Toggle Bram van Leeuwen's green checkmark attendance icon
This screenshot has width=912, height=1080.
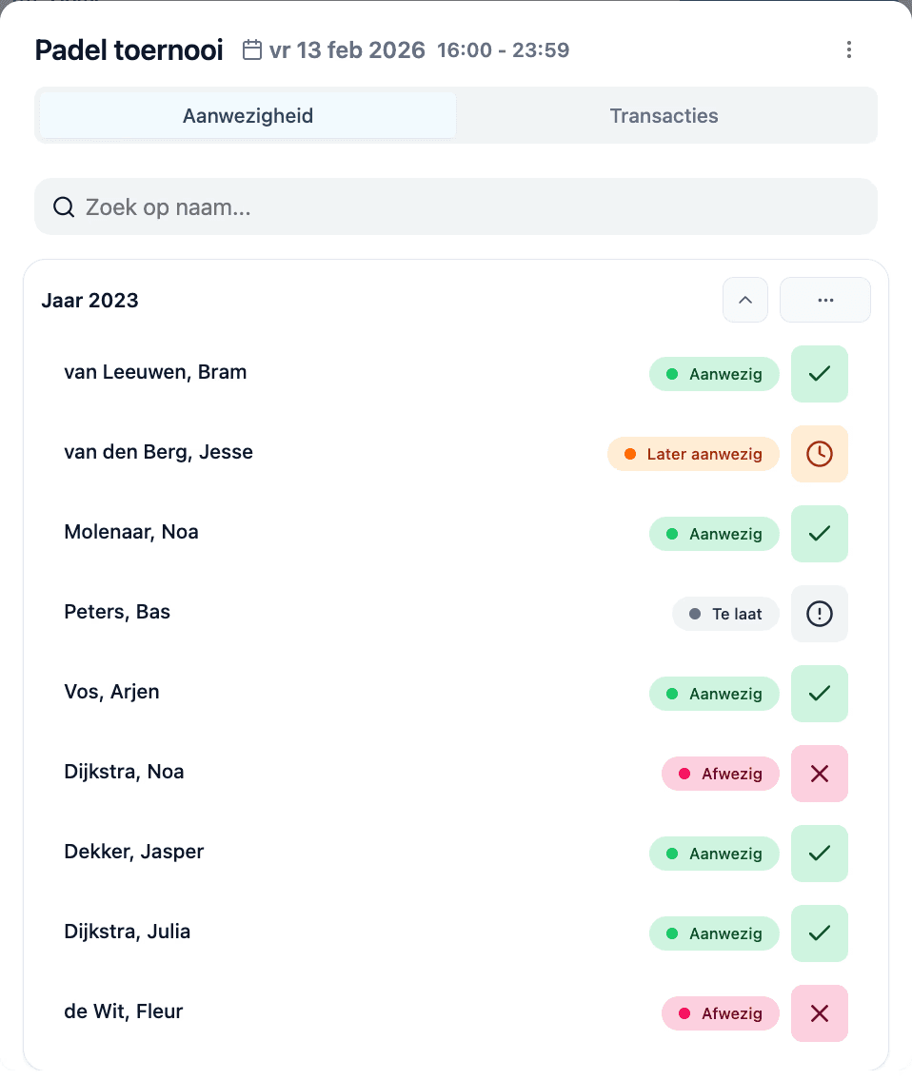point(819,373)
